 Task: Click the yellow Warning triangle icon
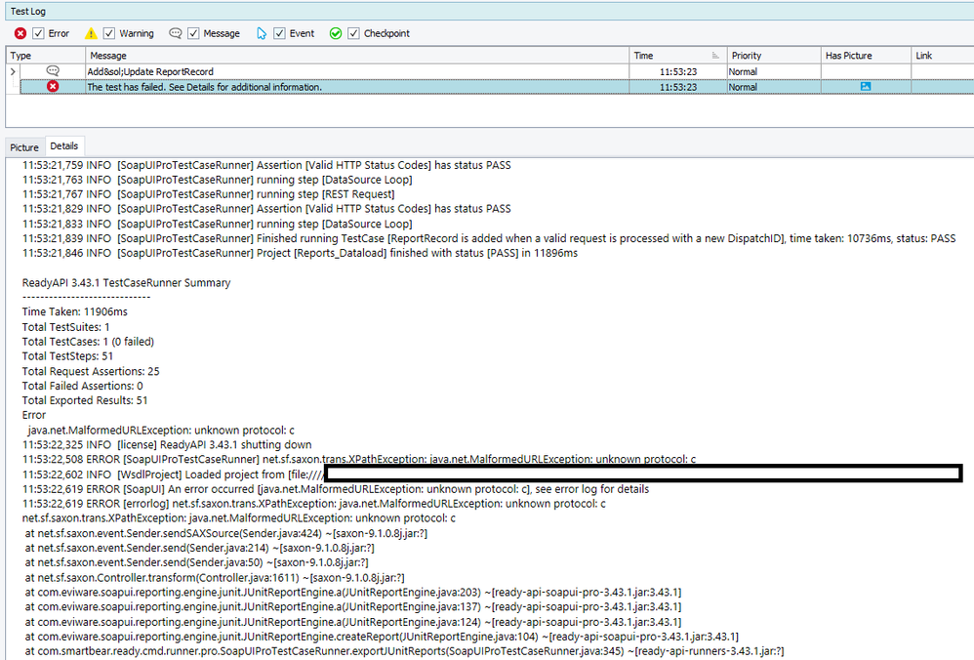pyautogui.click(x=91, y=33)
